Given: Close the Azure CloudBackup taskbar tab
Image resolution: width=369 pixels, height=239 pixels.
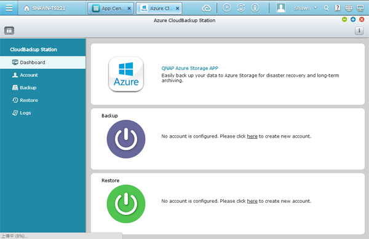Looking at the screenshot, I should click(x=178, y=9).
